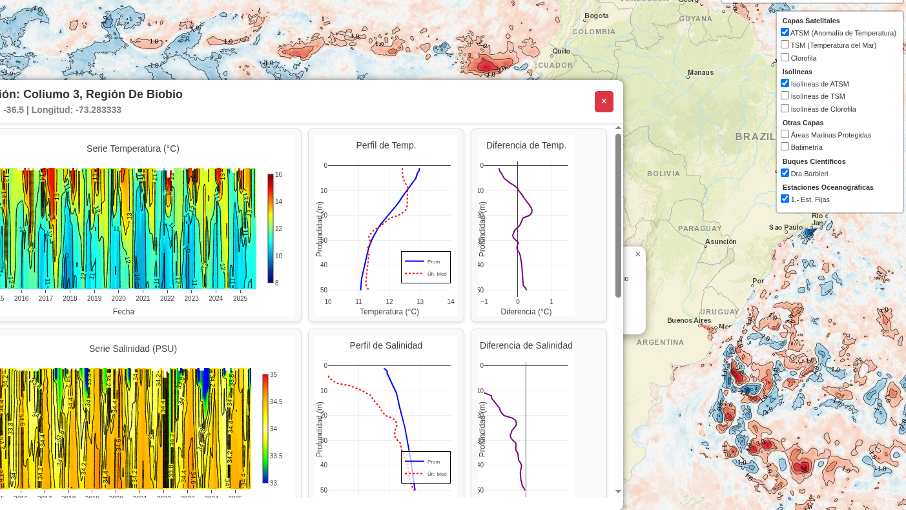Enable the Clorofila satellite layer
The width and height of the screenshot is (906, 510).
click(785, 57)
